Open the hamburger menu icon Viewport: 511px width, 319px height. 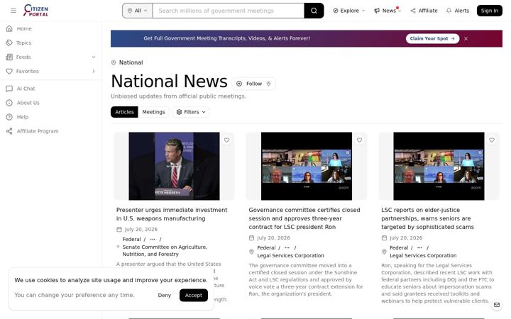pos(13,11)
